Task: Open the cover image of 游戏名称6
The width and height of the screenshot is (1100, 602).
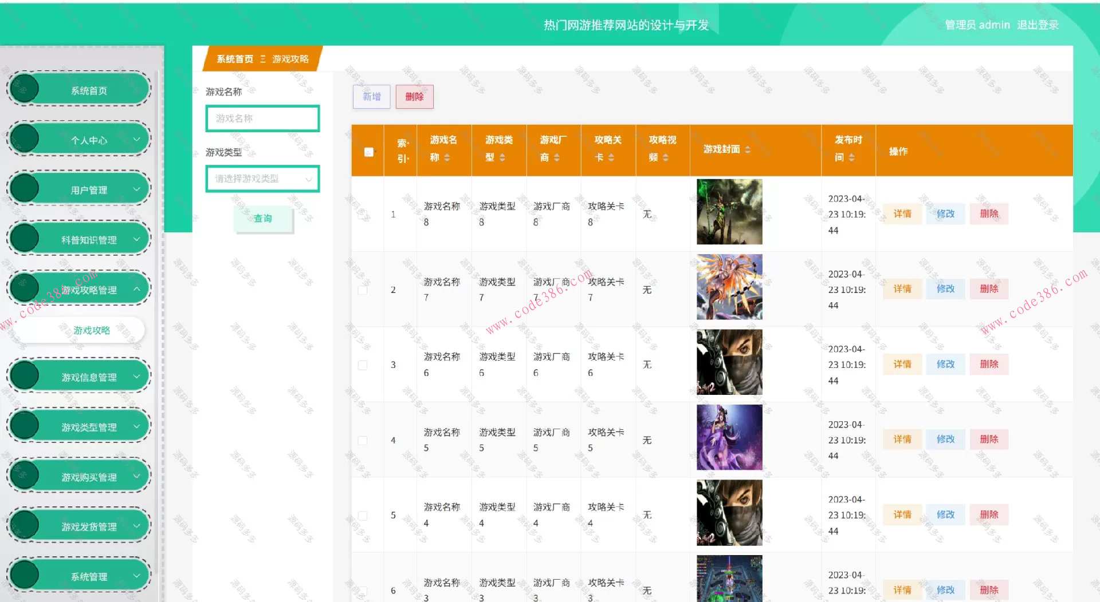Action: (729, 362)
